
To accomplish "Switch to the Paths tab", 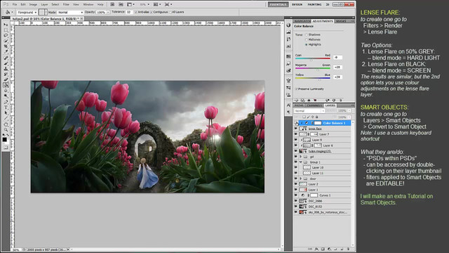I will (299, 105).
